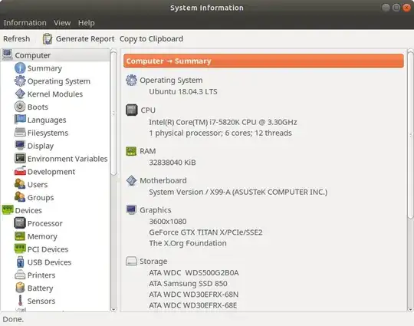Click the 32838040 KiB RAM value
414x326 pixels.
[x=172, y=162]
